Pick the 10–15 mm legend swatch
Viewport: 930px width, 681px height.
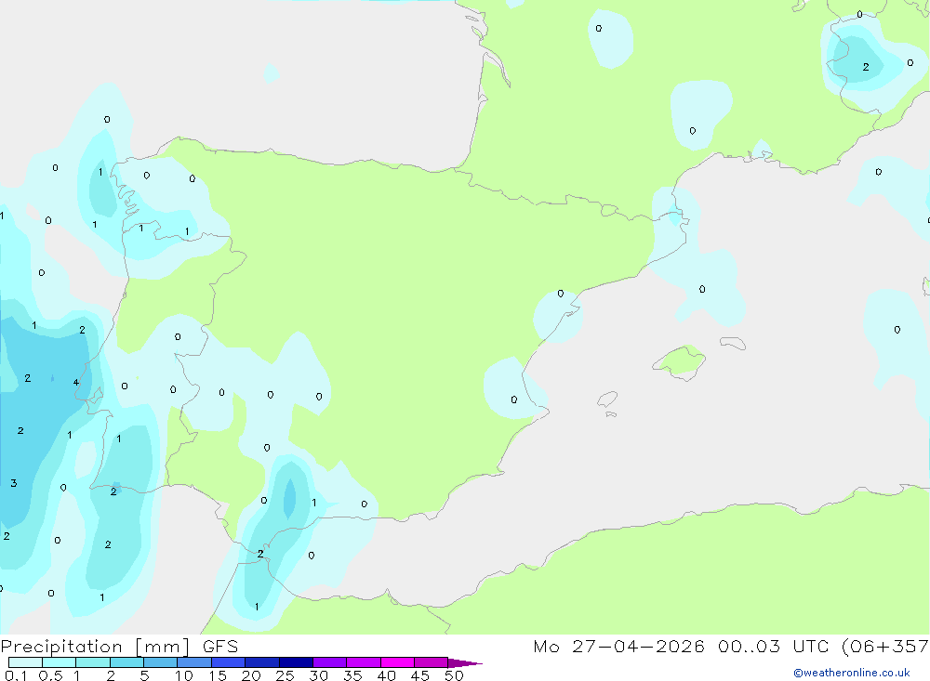click(194, 662)
